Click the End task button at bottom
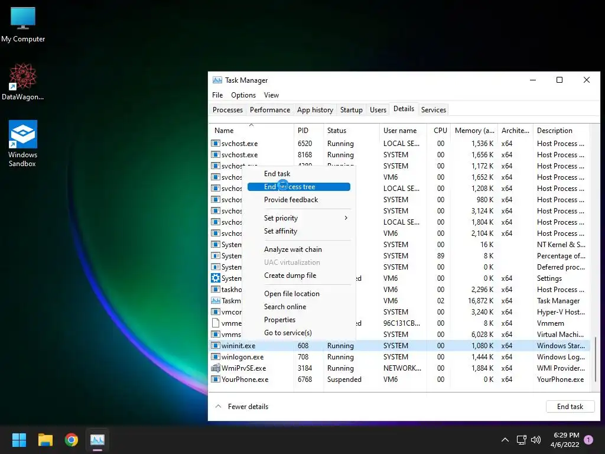Viewport: 605px width, 454px height. [570, 407]
